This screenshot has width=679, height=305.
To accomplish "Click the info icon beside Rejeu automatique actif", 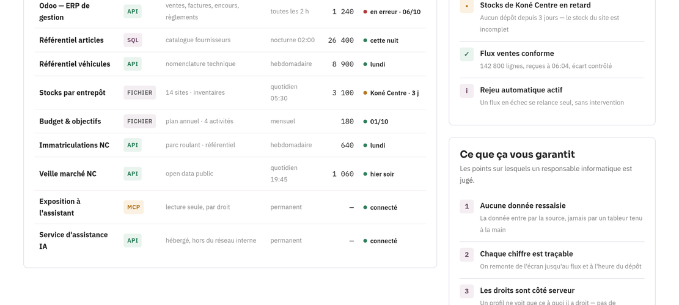I will 466,91.
